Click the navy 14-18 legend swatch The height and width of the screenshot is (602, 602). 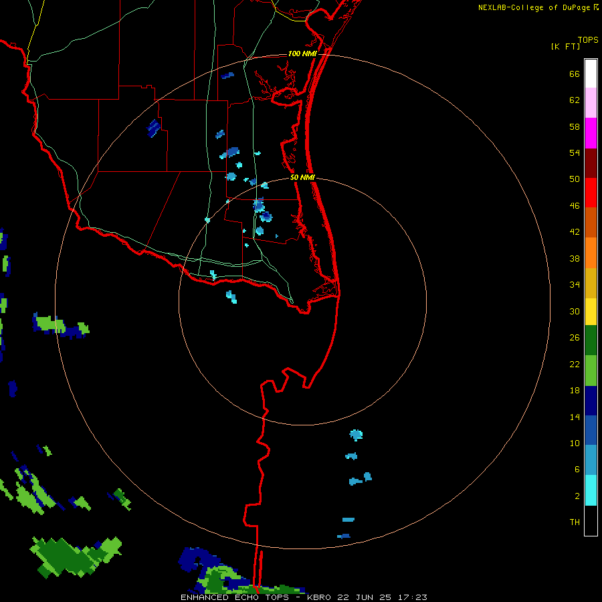(591, 401)
